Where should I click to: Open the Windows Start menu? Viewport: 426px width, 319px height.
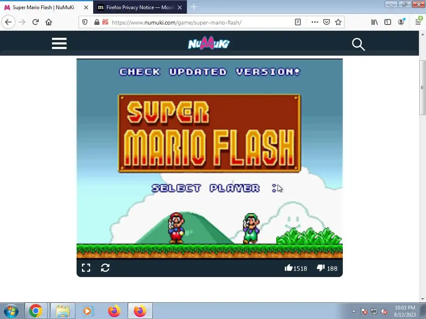click(x=11, y=311)
